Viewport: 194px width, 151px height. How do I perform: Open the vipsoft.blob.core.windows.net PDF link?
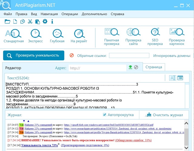click(109, 125)
